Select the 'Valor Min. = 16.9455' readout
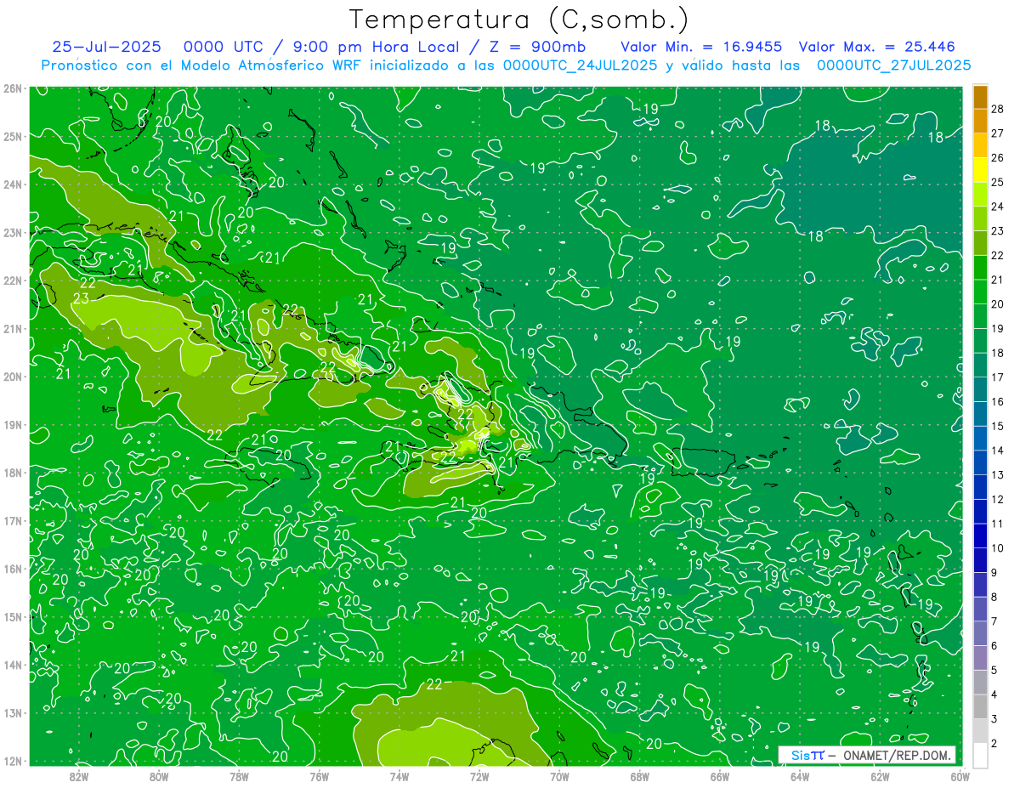 (x=702, y=47)
